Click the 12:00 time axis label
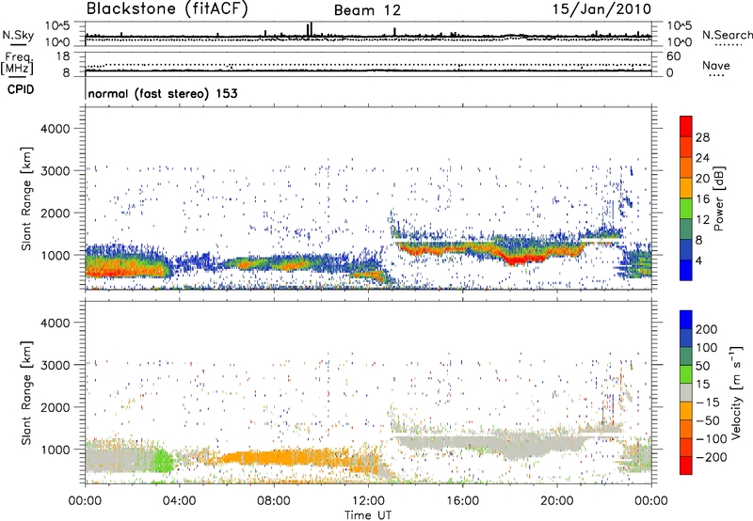Image resolution: width=753 pixels, height=521 pixels. (368, 501)
